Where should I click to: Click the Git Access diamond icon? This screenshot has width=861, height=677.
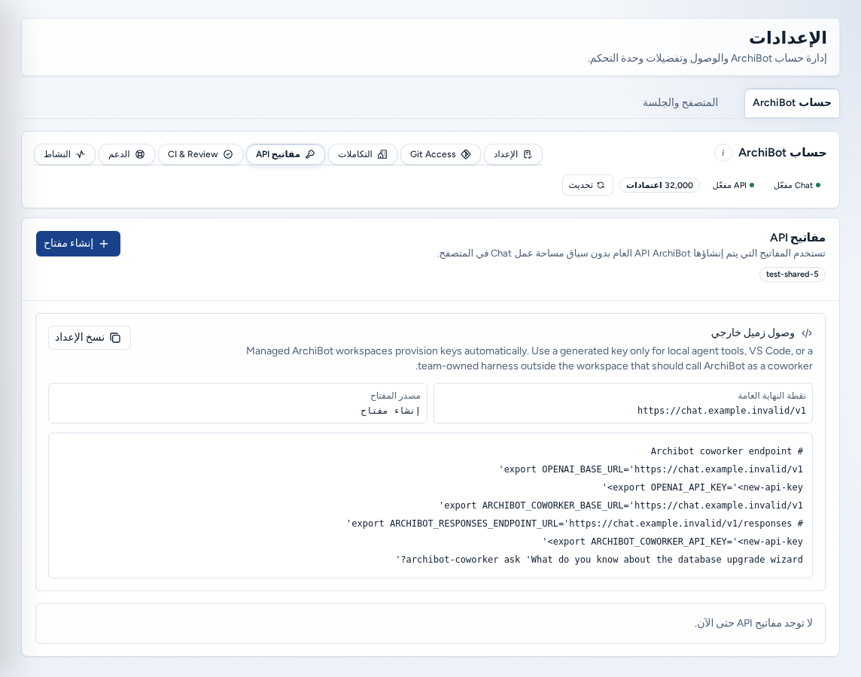pos(466,154)
